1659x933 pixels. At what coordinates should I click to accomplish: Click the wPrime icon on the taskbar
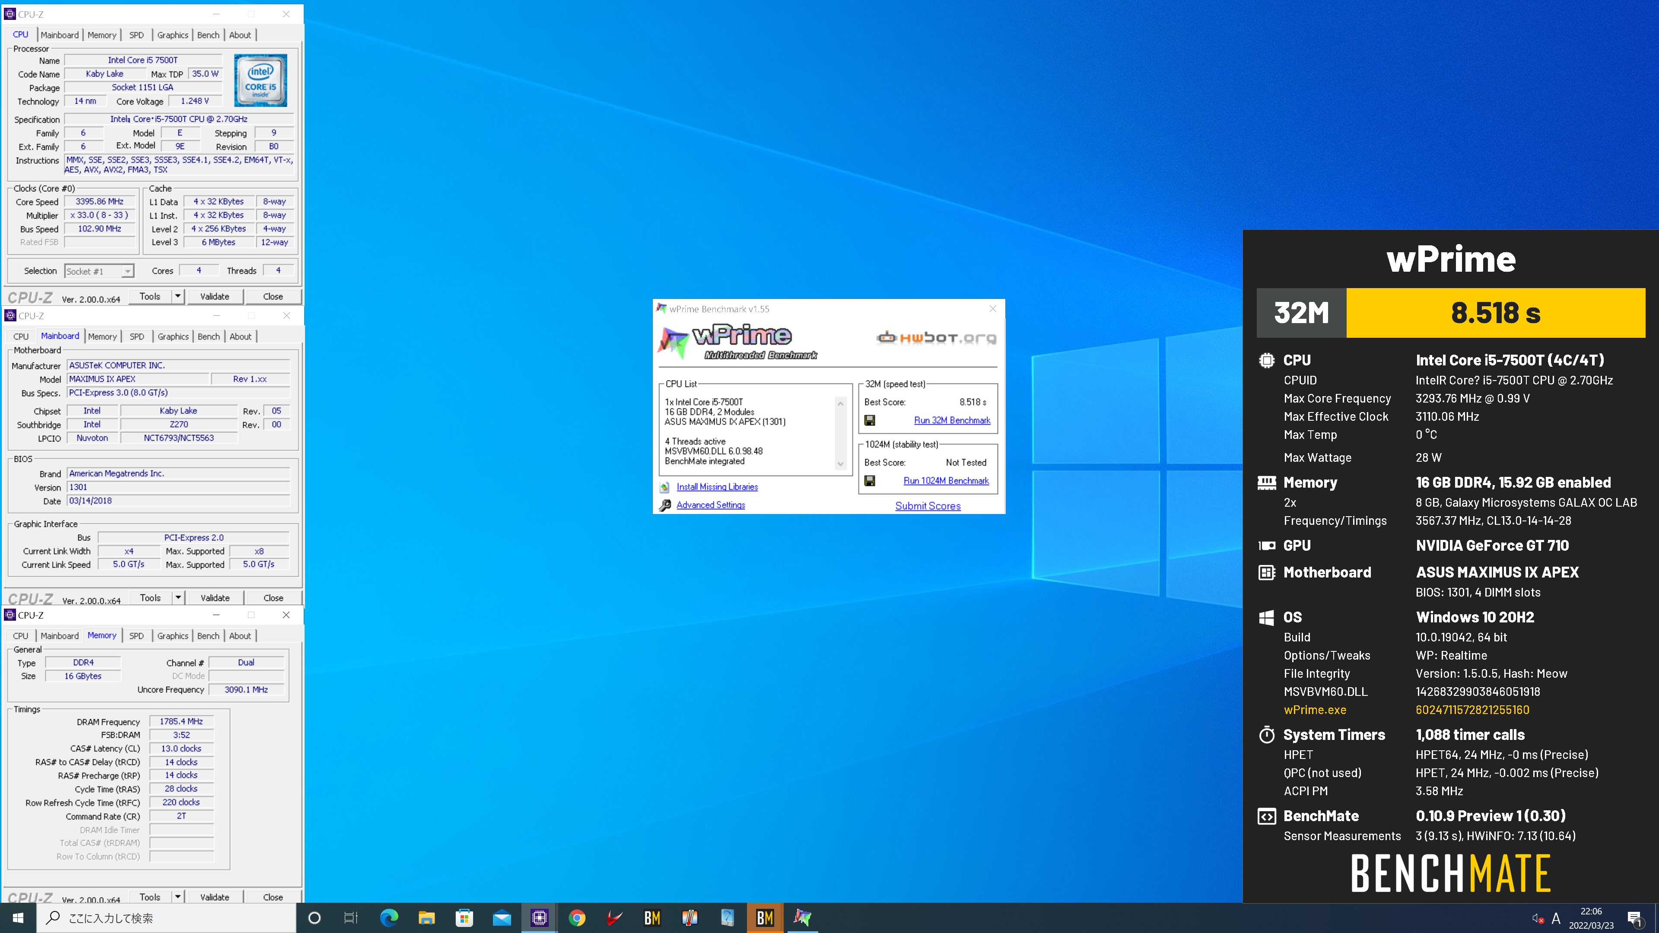(802, 917)
